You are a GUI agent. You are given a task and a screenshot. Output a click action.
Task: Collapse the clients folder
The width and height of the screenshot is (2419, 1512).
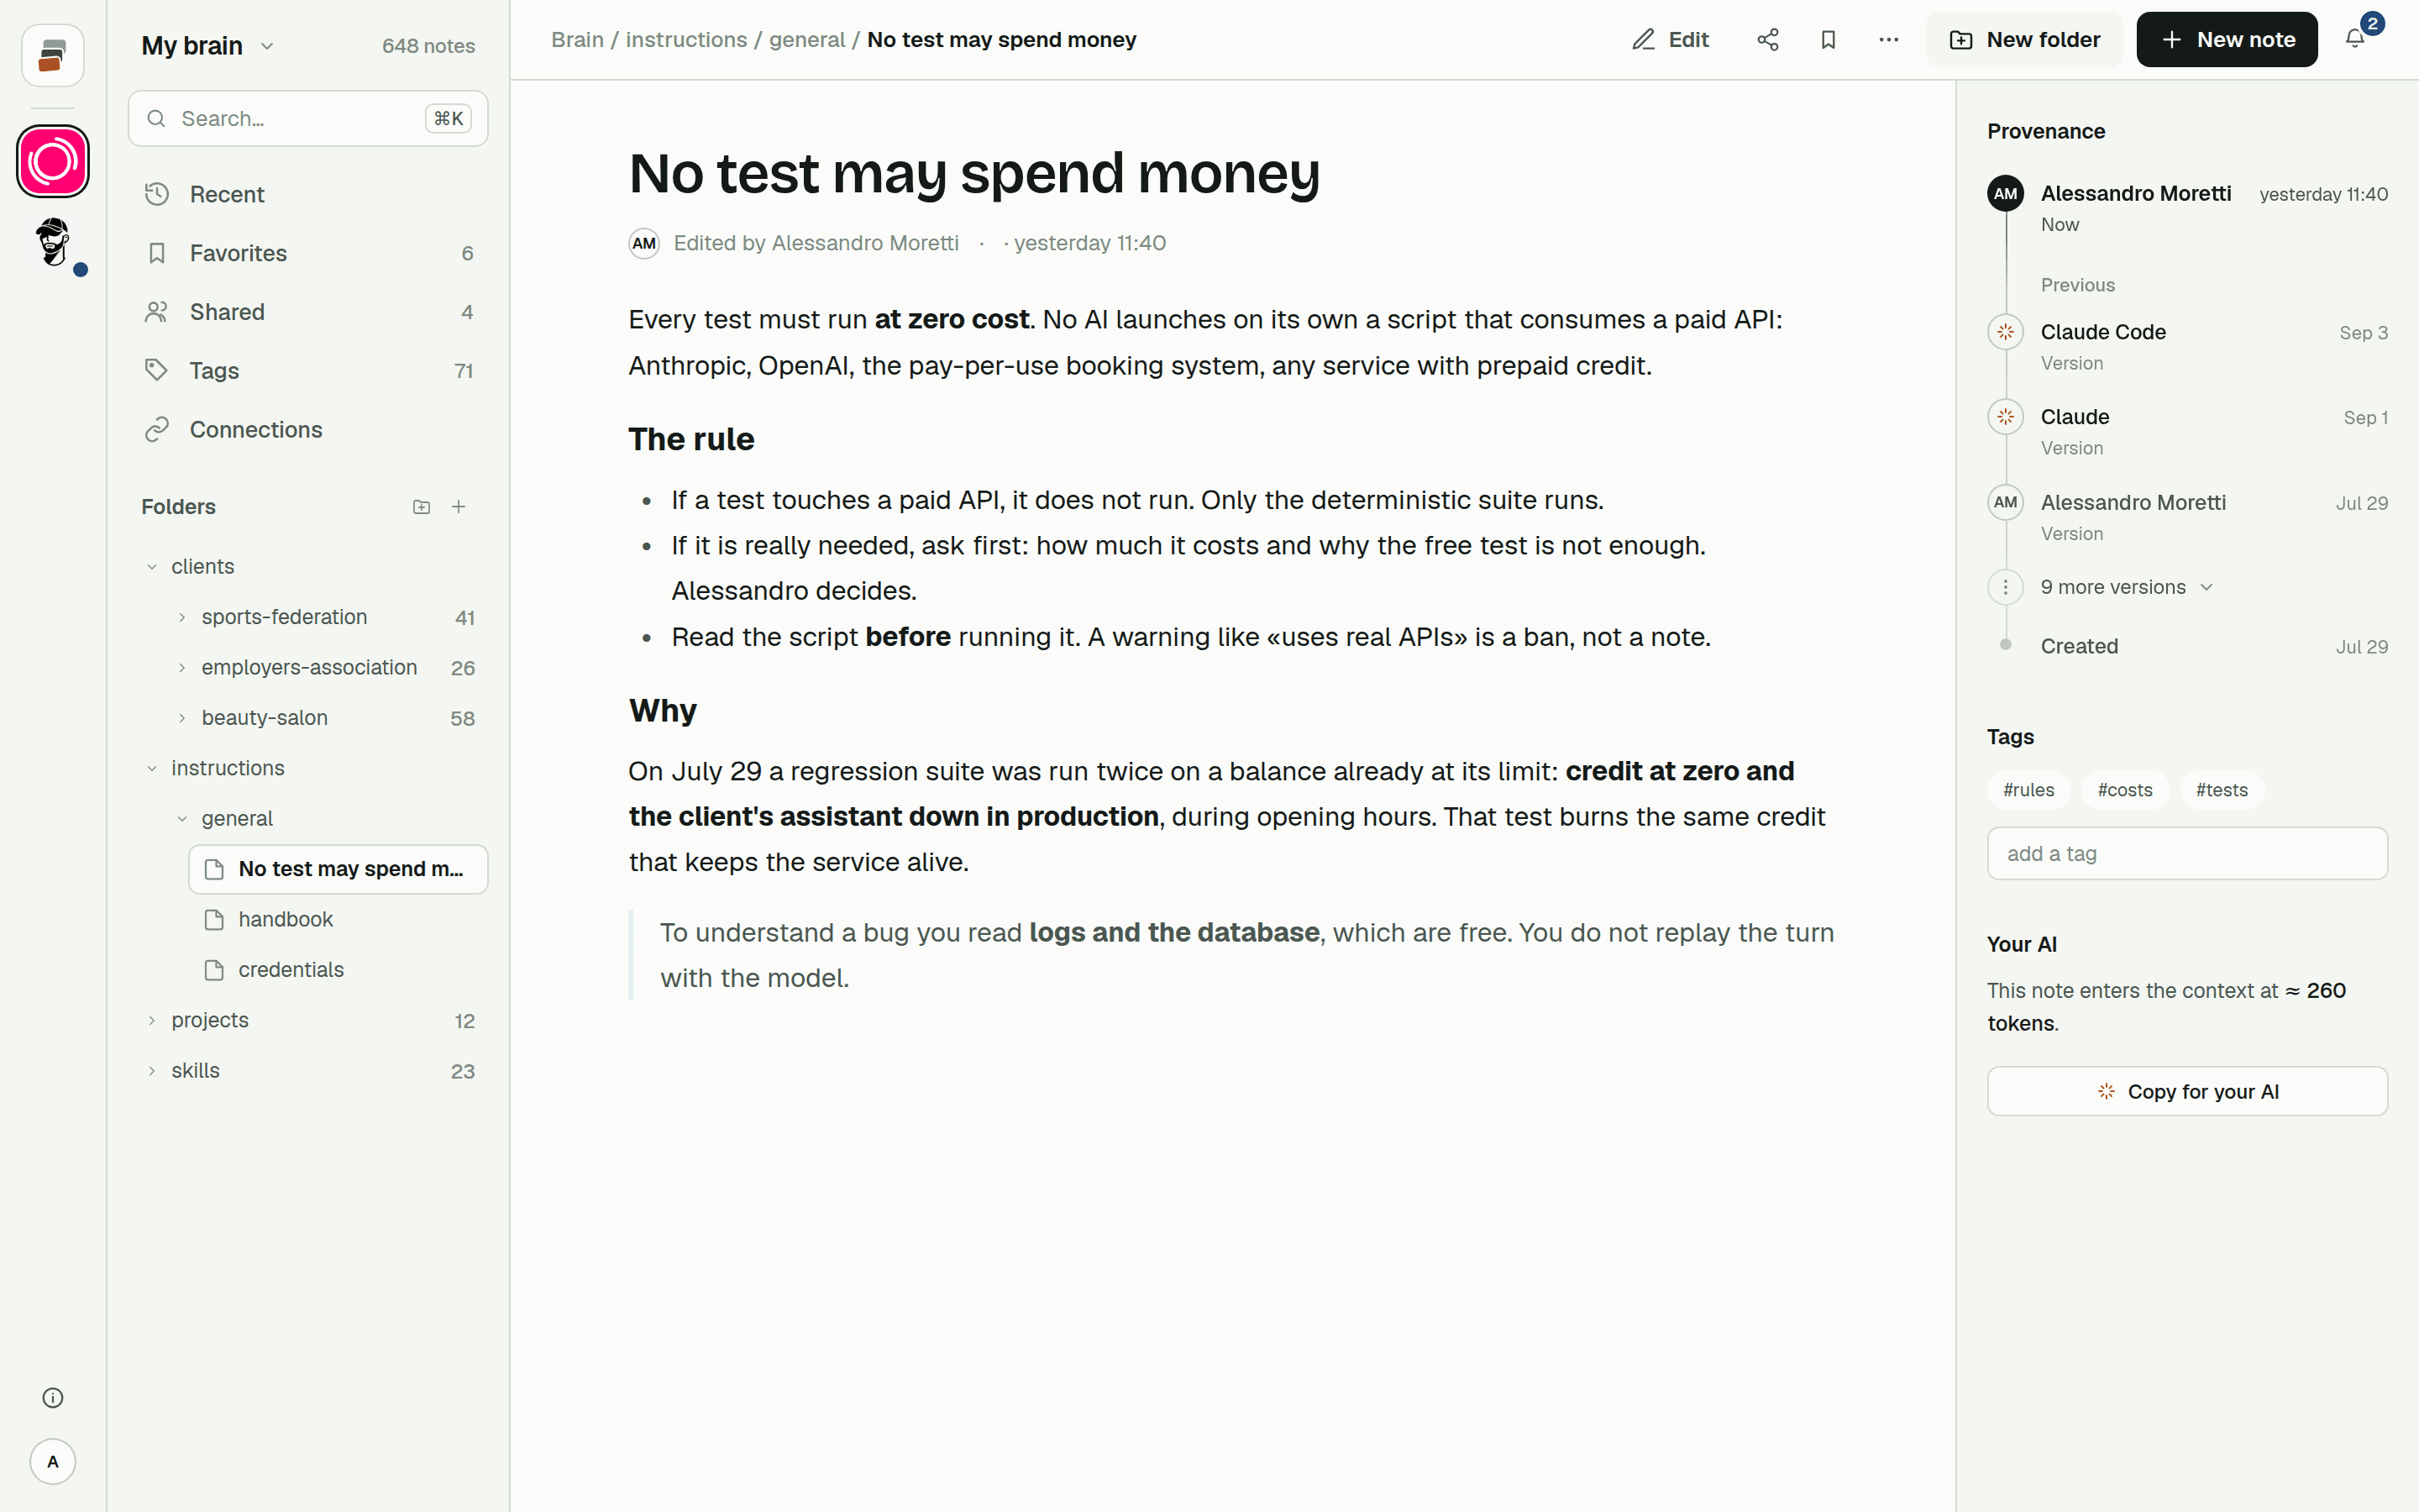tap(152, 567)
